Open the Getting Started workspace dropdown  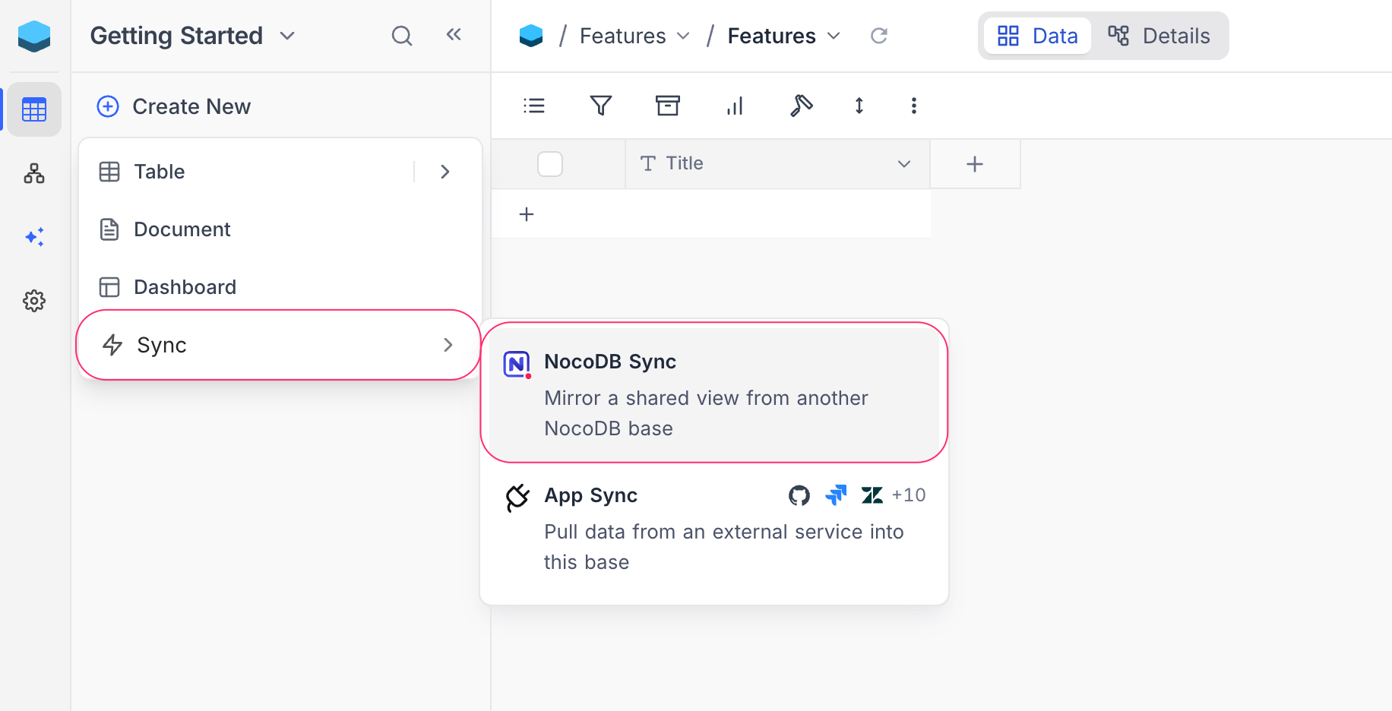tap(287, 36)
